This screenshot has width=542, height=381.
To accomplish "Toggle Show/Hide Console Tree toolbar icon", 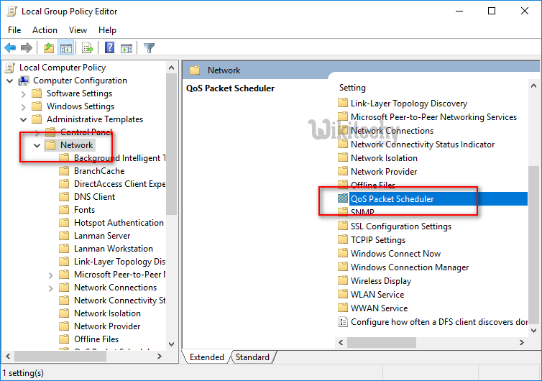I will [65, 48].
